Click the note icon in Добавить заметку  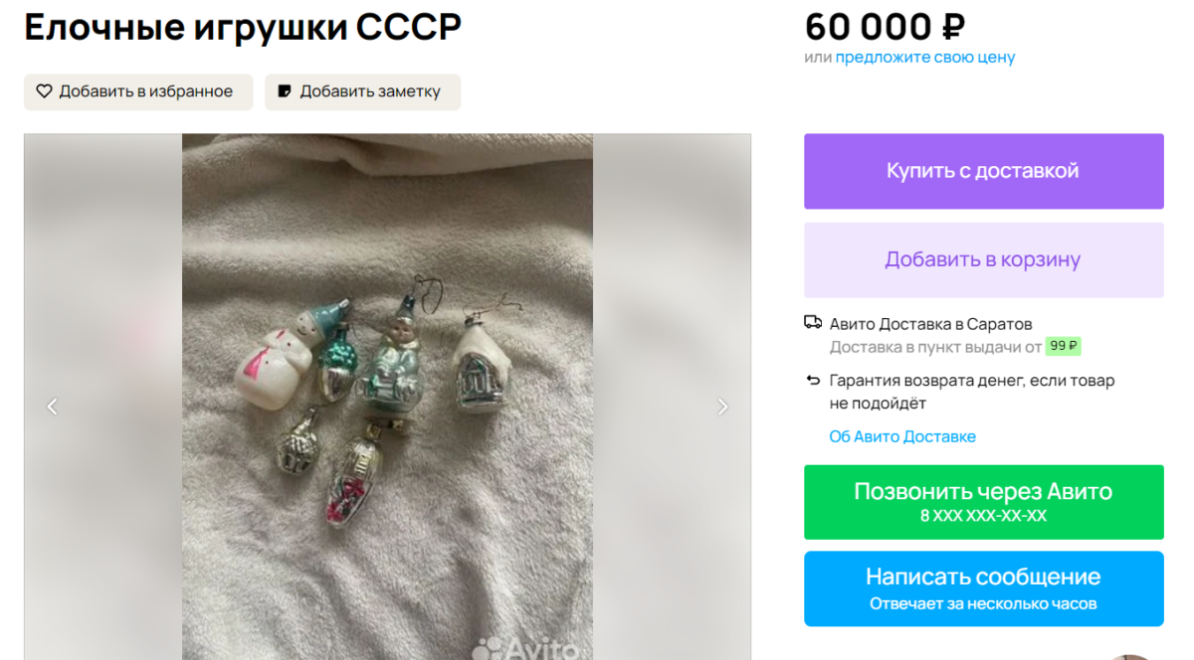click(x=285, y=91)
